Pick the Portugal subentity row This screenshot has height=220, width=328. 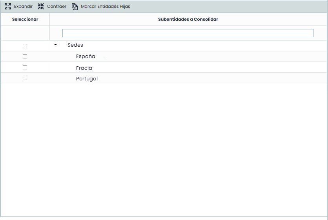click(x=87, y=78)
